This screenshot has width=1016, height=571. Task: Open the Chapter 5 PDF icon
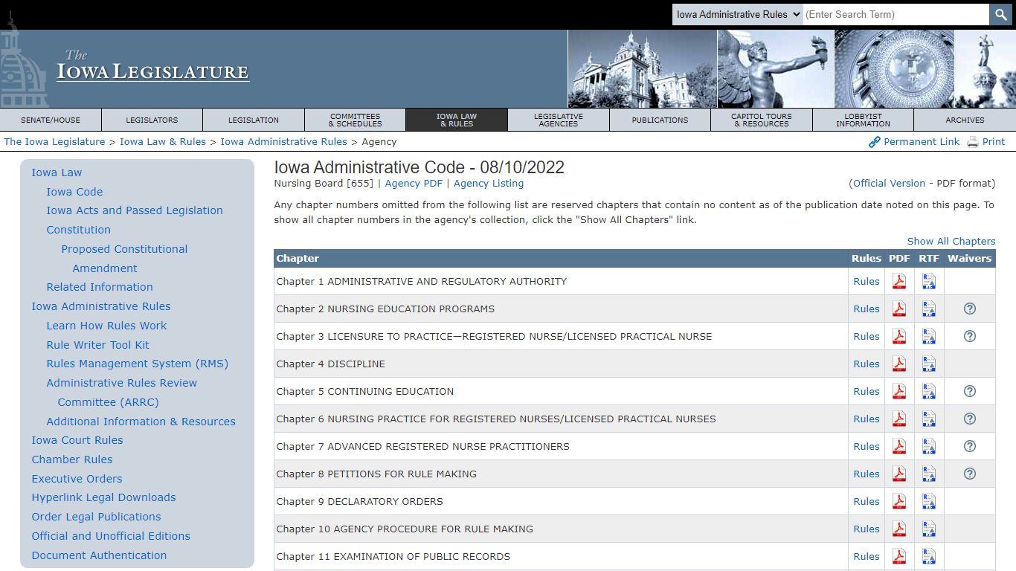tap(899, 392)
